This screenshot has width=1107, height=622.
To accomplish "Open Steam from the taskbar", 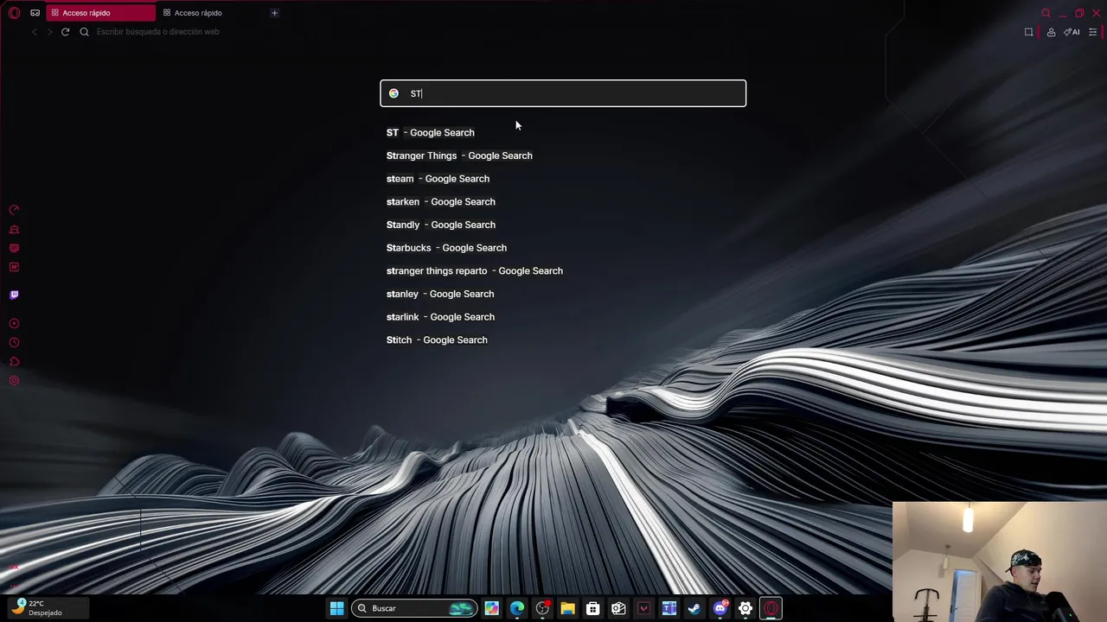I will point(694,608).
